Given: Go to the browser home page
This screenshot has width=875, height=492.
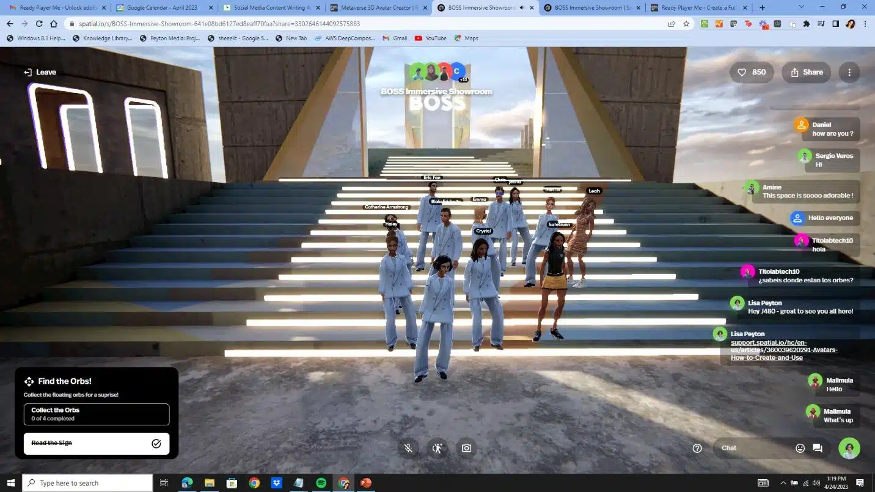Looking at the screenshot, I should pyautogui.click(x=54, y=24).
